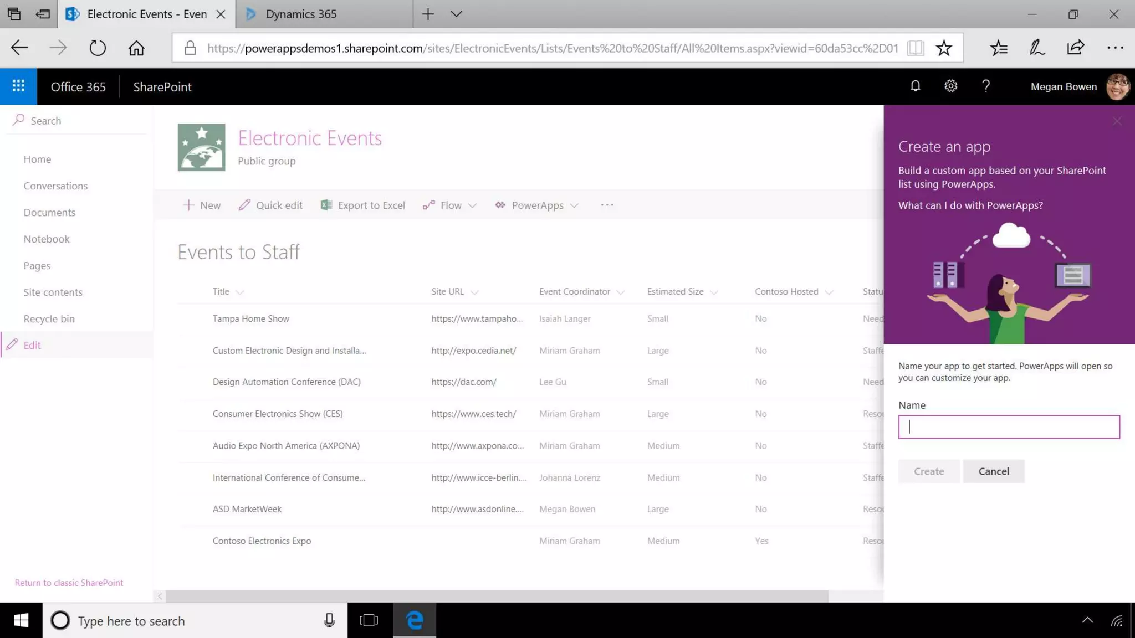Add page to favorites star
Screen dimensions: 1135x638
944,48
